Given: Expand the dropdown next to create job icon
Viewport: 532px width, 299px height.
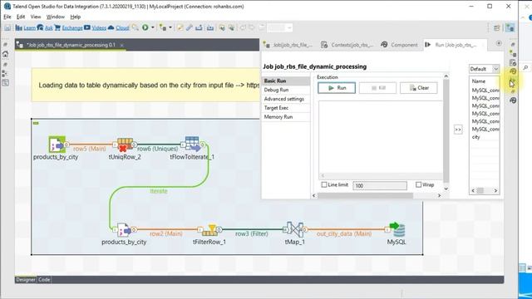Looking at the screenshot, I should tap(170, 27).
